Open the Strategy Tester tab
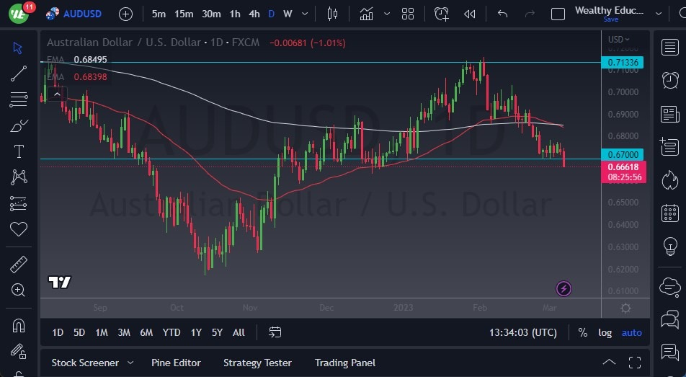The height and width of the screenshot is (377, 686). pos(257,363)
